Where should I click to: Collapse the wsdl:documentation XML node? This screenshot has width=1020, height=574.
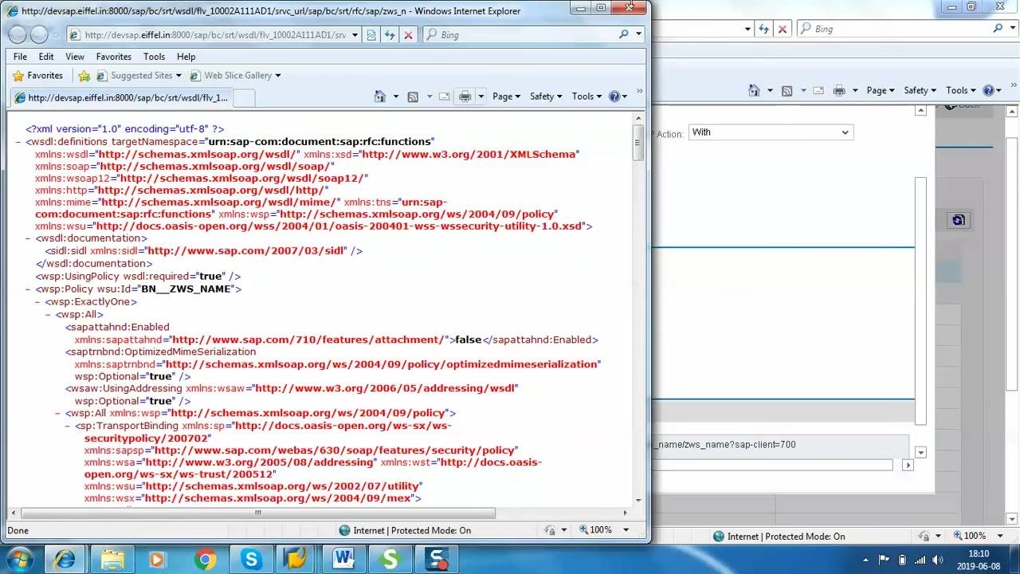[x=29, y=238]
